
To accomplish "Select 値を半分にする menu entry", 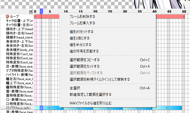I will (x=80, y=45).
